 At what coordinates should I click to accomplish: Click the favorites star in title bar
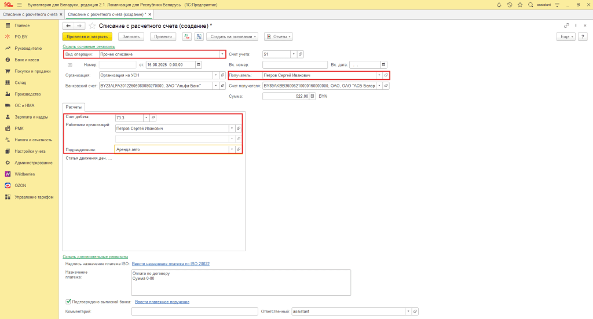pos(520,5)
